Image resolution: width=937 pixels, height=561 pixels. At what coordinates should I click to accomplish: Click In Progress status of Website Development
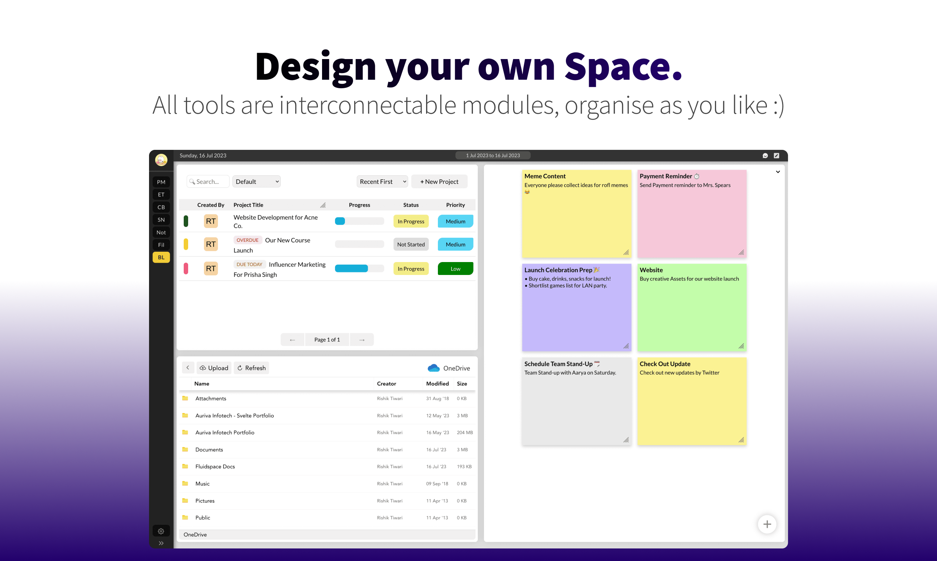coord(411,221)
